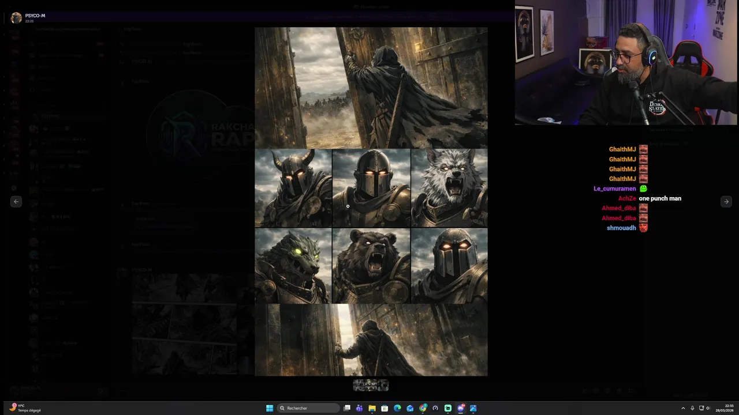Image resolution: width=739 pixels, height=415 pixels.
Task: Click 'AchZe' chat username
Action: tap(627, 198)
